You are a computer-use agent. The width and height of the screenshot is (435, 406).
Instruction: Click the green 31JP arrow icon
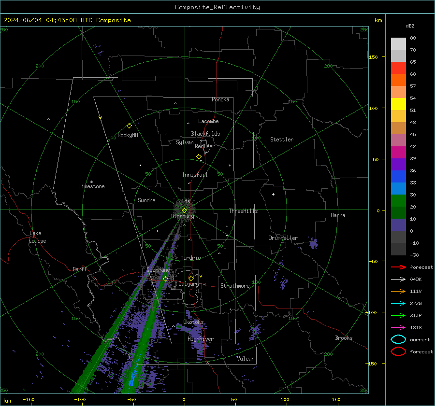point(398,315)
